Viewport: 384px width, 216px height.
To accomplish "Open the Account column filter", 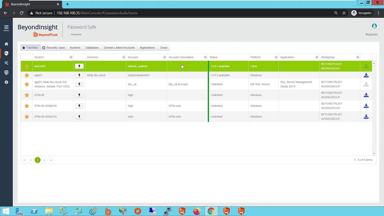I will (x=164, y=57).
